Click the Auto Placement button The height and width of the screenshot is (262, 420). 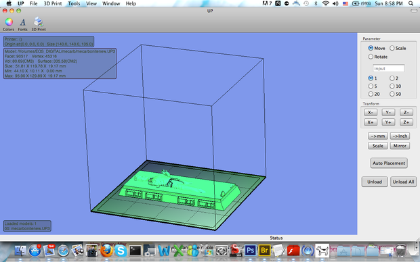pos(389,163)
